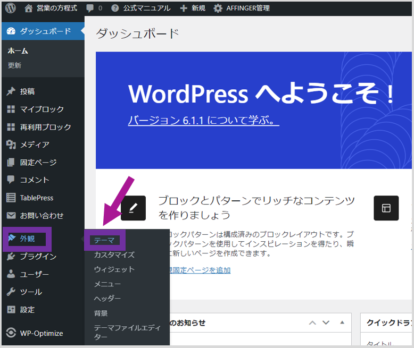Screen dimensions: 414x348
Task: Select カスタマイズ in the 外観 flyout
Action: pyautogui.click(x=114, y=254)
